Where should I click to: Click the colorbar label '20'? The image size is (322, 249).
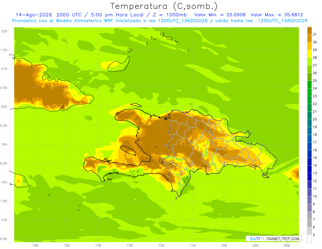pos(315,119)
